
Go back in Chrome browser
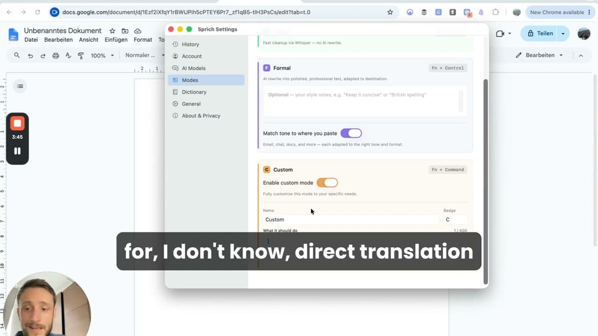pos(9,12)
